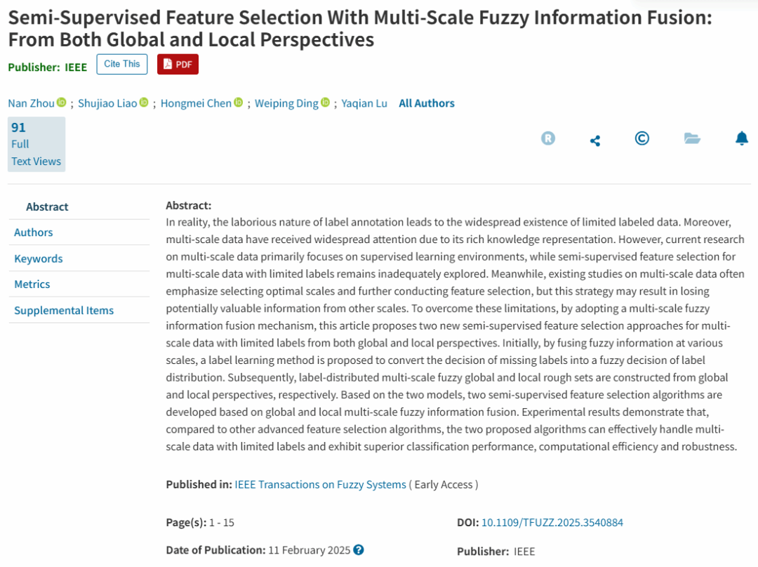Click the publication date help icon

[359, 550]
